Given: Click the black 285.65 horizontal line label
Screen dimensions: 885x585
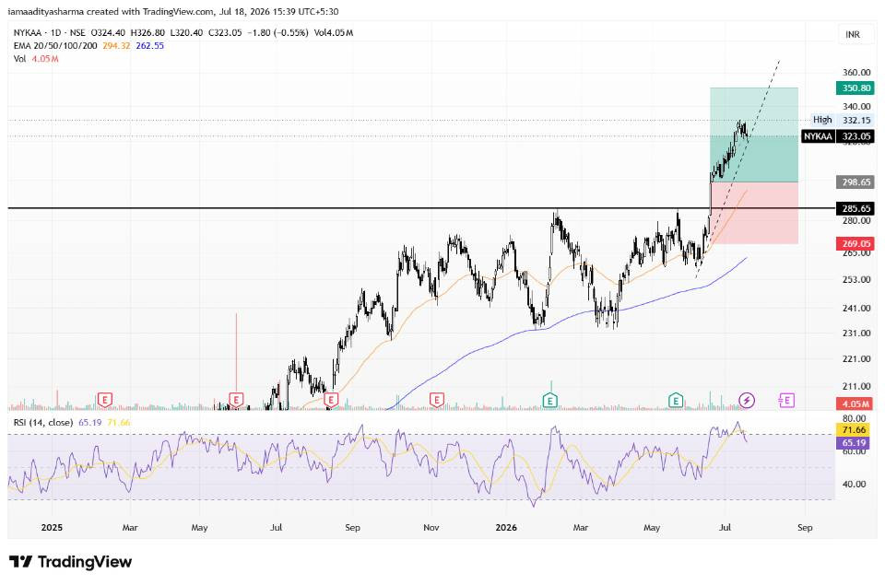Looking at the screenshot, I should pyautogui.click(x=855, y=209).
